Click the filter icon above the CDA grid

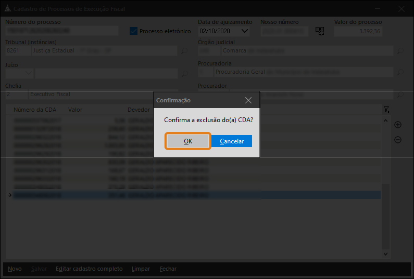click(386, 110)
